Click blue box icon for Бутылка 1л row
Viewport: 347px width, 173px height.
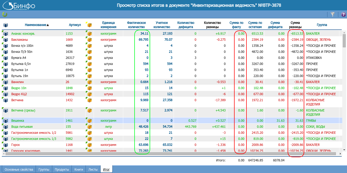pyautogui.click(x=6, y=70)
